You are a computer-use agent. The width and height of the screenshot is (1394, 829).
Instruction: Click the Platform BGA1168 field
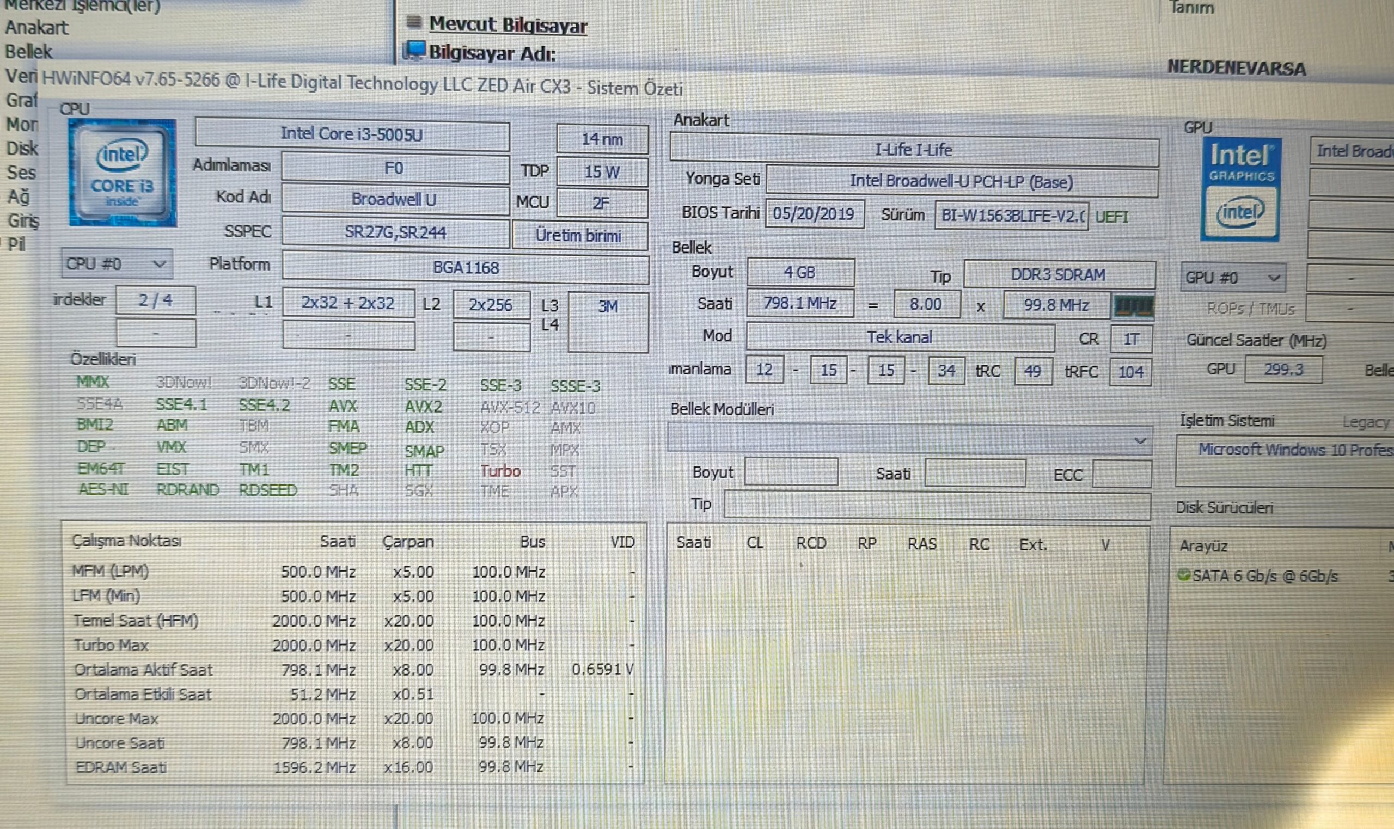pyautogui.click(x=466, y=268)
